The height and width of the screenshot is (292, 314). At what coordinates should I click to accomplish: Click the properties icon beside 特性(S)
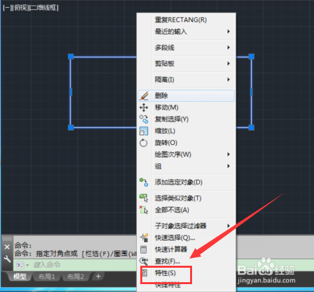144,272
